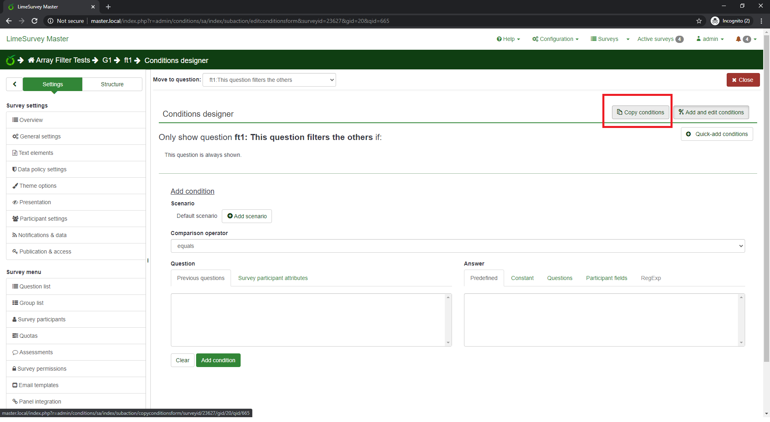Open Question list in survey menu
This screenshot has height=422, width=770.
(76, 286)
